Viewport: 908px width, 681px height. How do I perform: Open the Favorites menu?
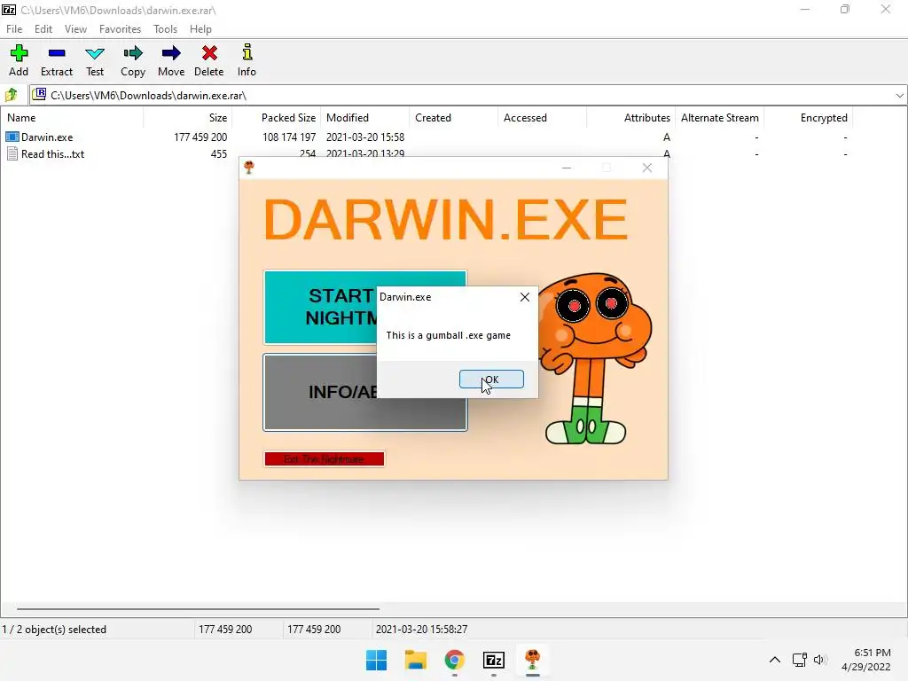tap(120, 29)
